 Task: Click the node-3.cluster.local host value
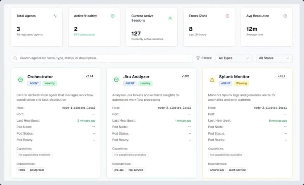270,108
